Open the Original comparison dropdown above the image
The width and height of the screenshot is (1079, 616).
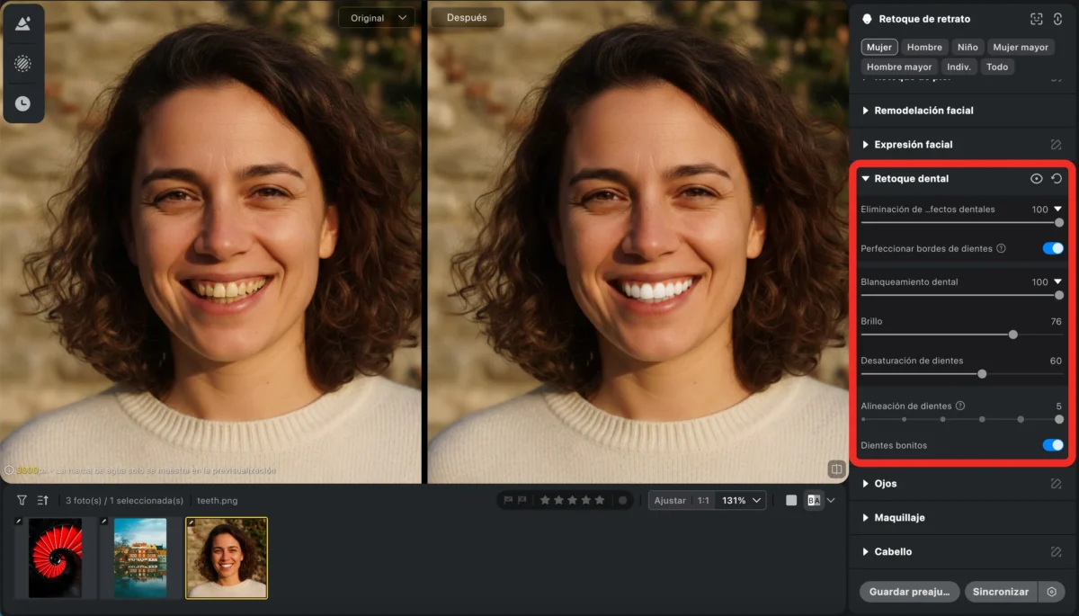pyautogui.click(x=376, y=17)
